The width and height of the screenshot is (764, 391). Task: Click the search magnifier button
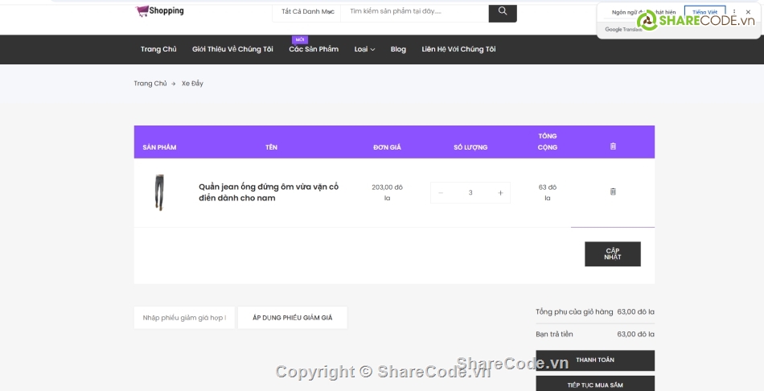[x=503, y=11]
